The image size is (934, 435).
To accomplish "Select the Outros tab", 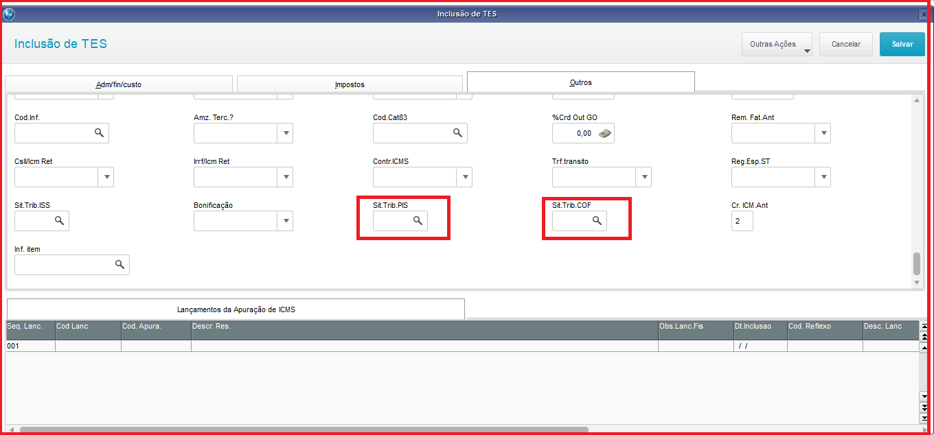I will pos(580,82).
